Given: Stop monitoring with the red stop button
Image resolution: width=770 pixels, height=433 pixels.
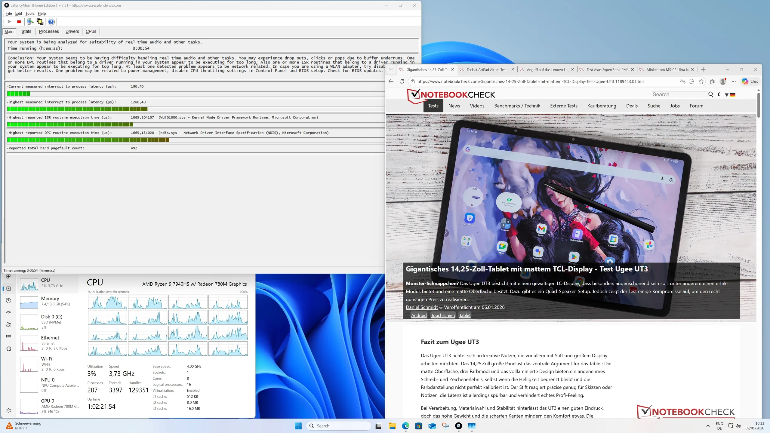Looking at the screenshot, I should [19, 22].
